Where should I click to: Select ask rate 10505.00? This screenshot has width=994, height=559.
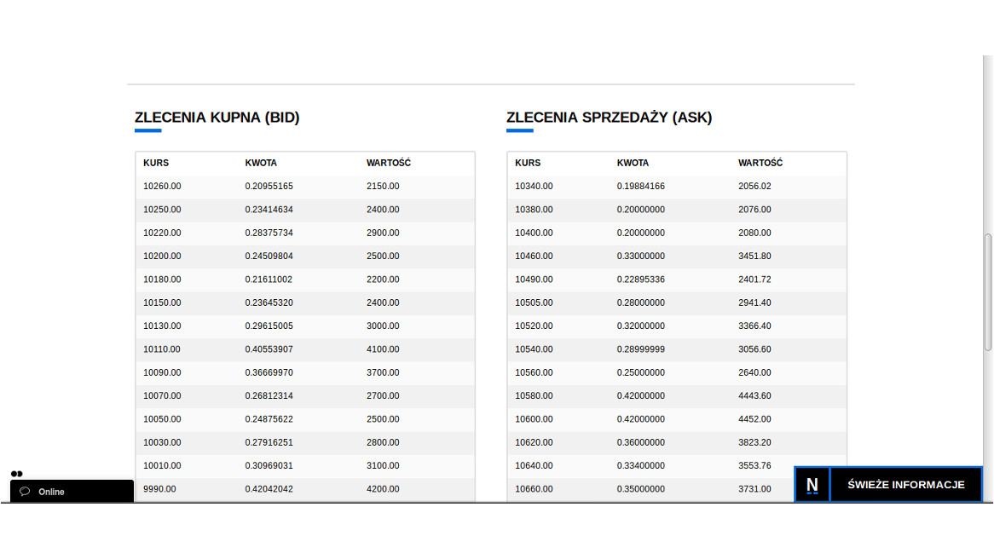pyautogui.click(x=534, y=303)
